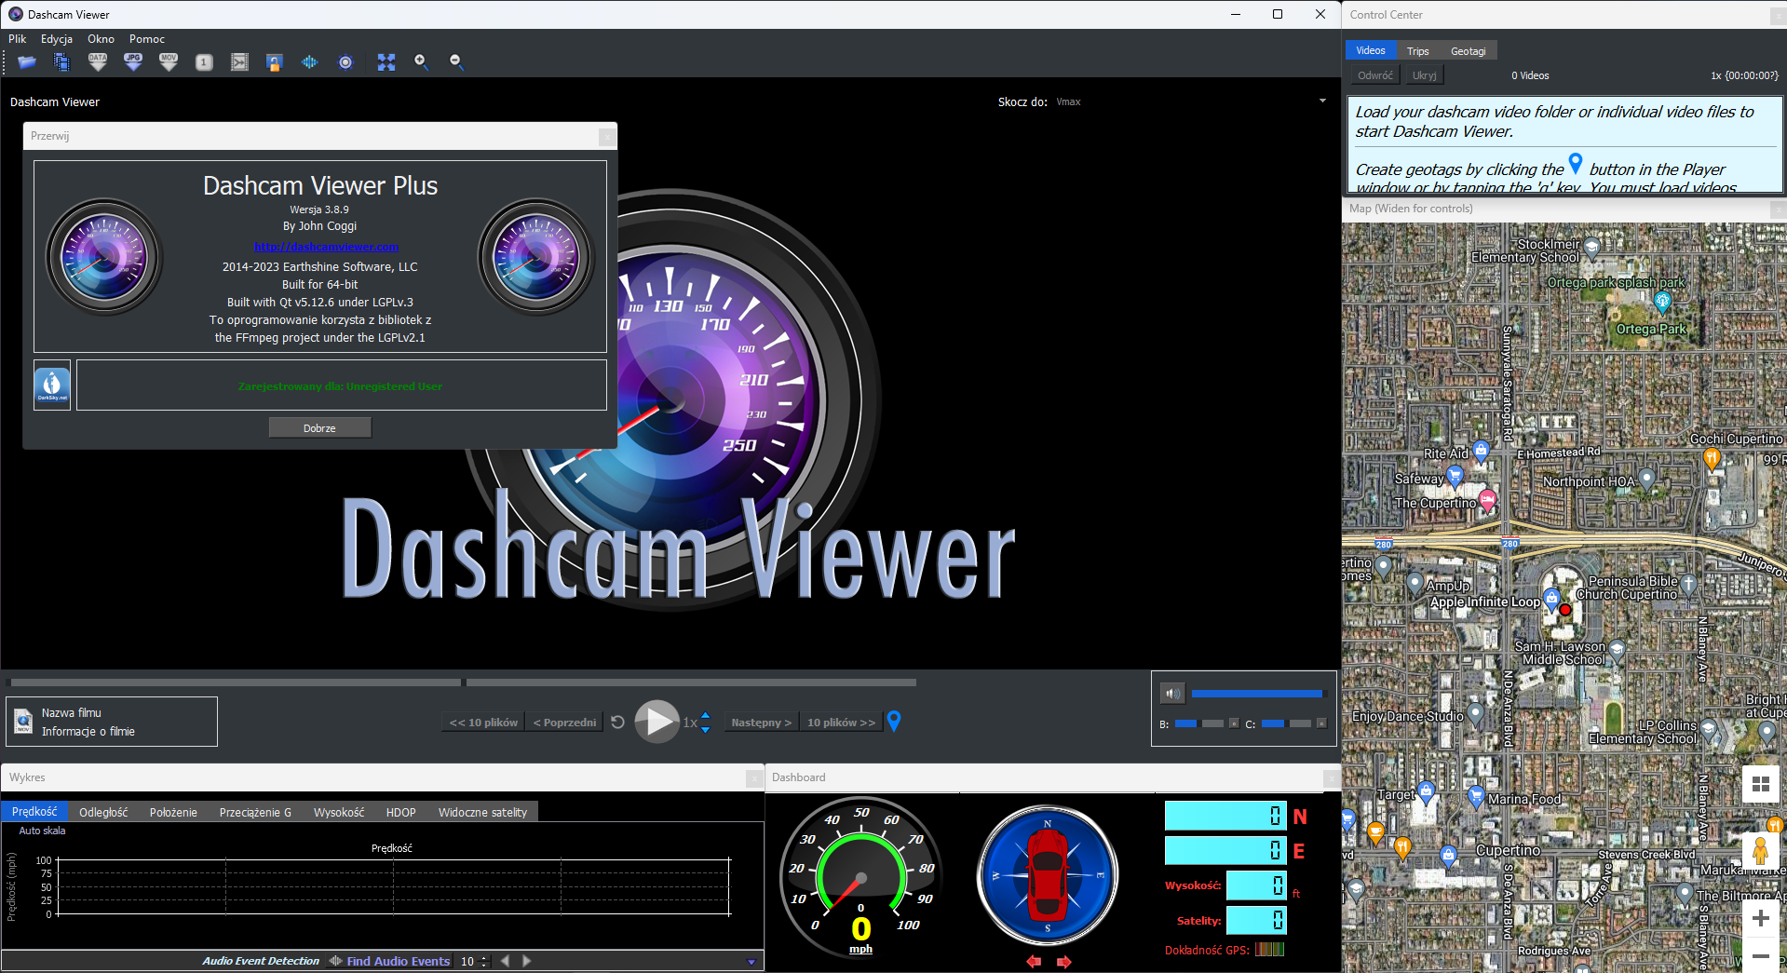
Task: Switch graph to Odległość tab
Action: (103, 812)
